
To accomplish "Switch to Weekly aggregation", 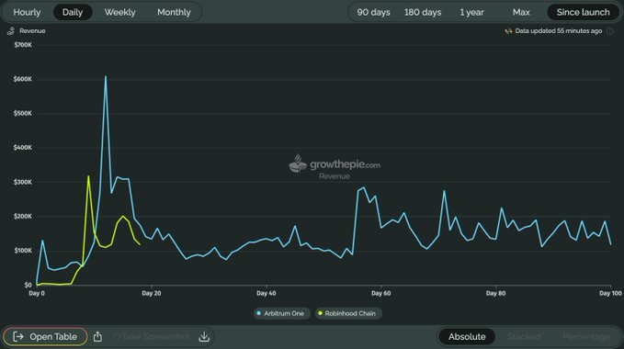I will [119, 12].
